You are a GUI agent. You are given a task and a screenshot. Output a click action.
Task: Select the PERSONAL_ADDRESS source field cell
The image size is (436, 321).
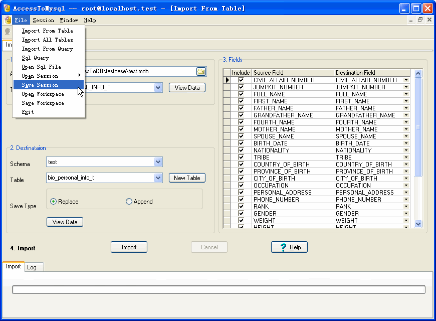pyautogui.click(x=293, y=193)
